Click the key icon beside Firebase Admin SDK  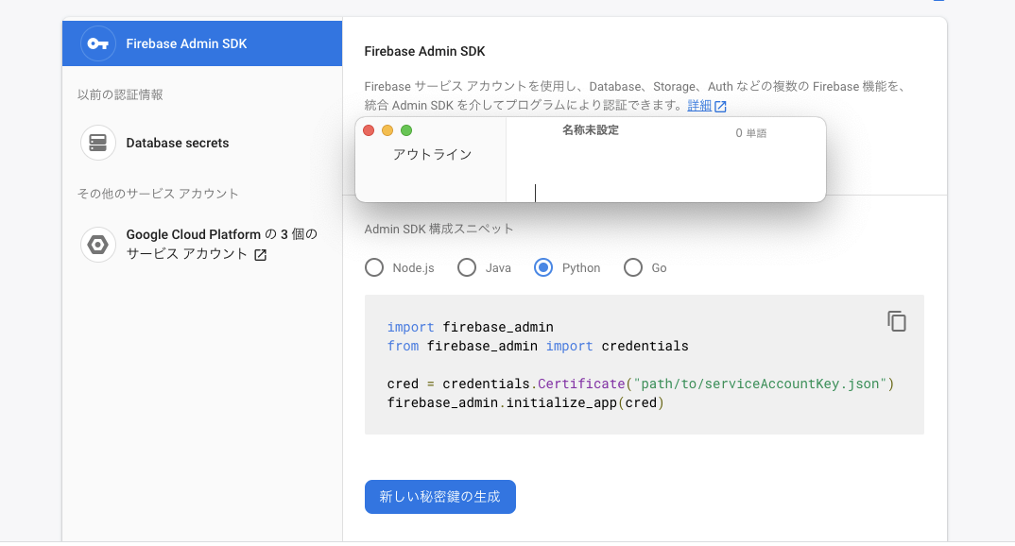pos(97,43)
